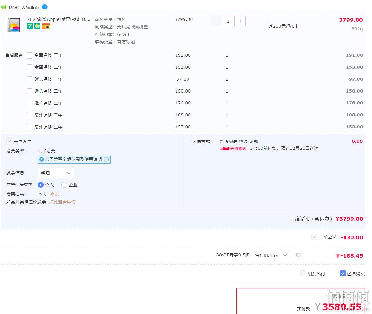
Task: Click the green shield guarantee badge
Action: point(37,26)
